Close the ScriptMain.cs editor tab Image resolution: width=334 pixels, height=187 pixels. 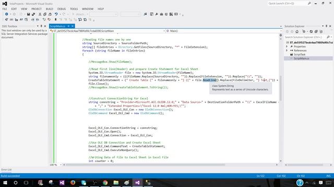(x=73, y=26)
